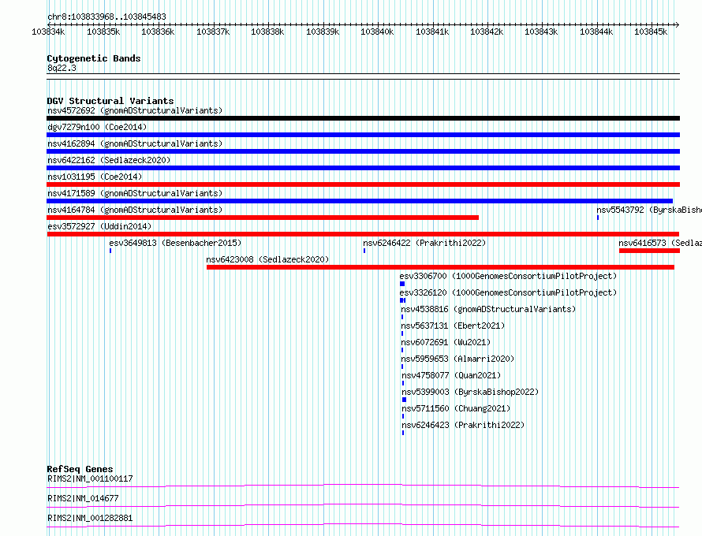This screenshot has height=536, width=702.
Task: Click nsv4572692 gnomAD variant label
Action: click(135, 110)
